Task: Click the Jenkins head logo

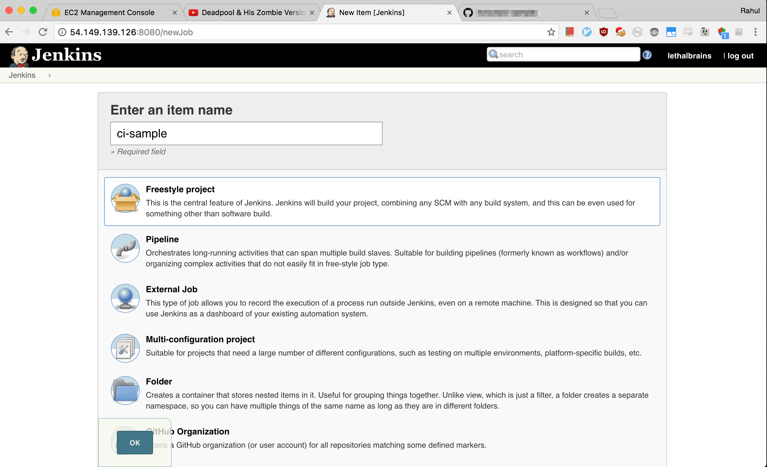Action: click(19, 55)
